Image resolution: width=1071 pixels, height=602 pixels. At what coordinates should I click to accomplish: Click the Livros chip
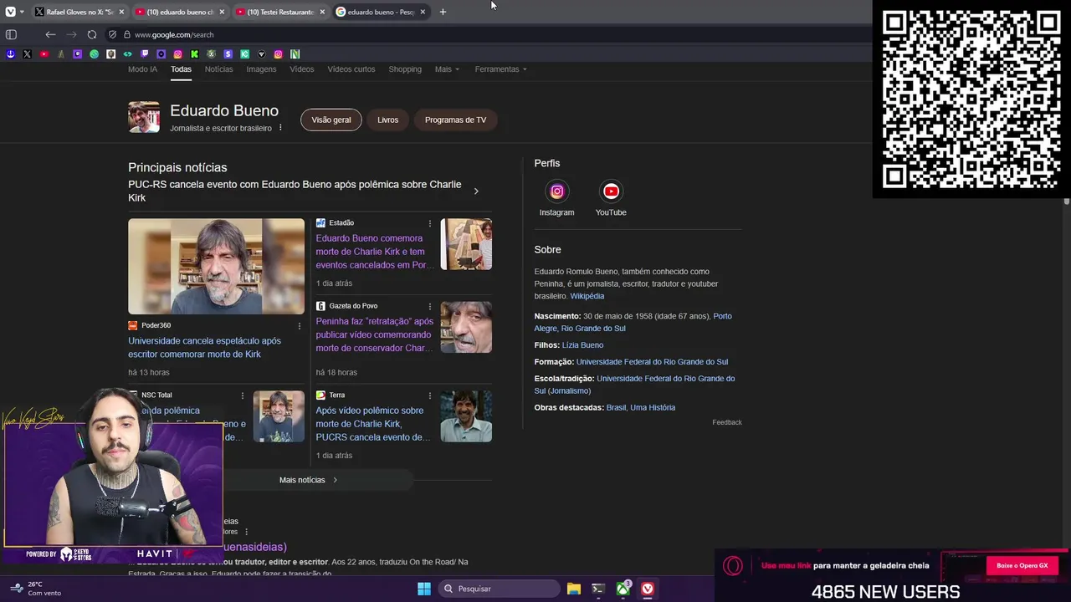pyautogui.click(x=388, y=120)
